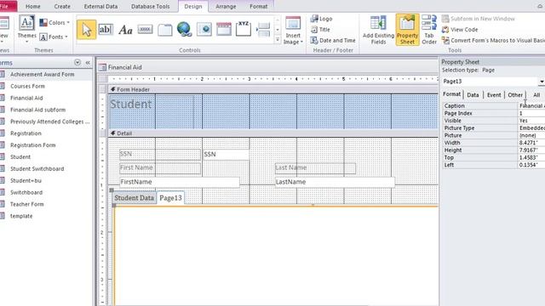Viewport: 545px width, 306px height.
Task: Edit the Picture Type property value
Action: tap(531, 128)
